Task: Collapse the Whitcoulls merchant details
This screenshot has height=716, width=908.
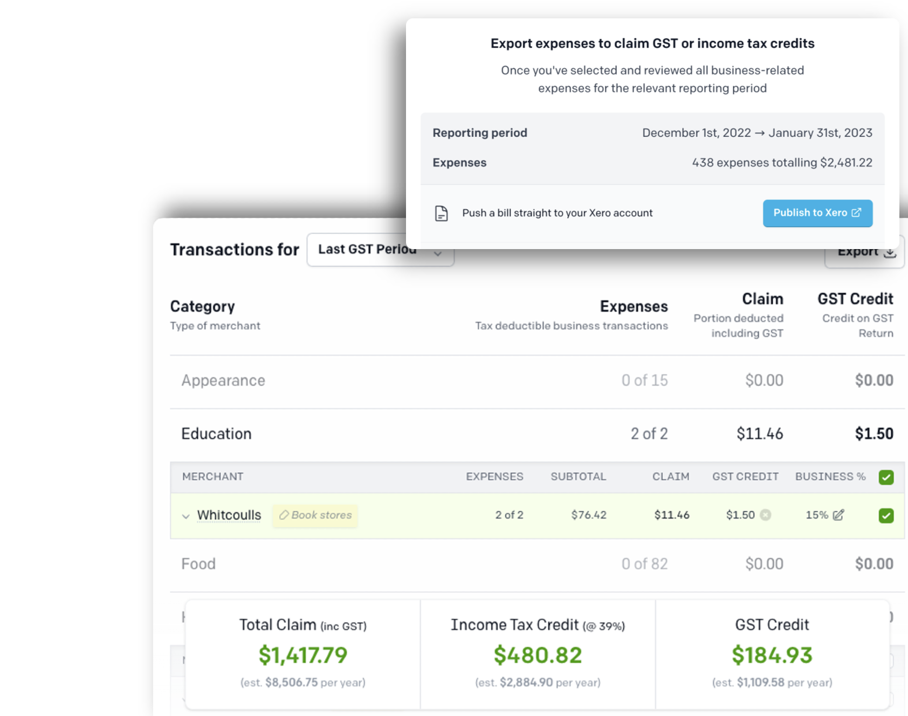Action: coord(185,516)
